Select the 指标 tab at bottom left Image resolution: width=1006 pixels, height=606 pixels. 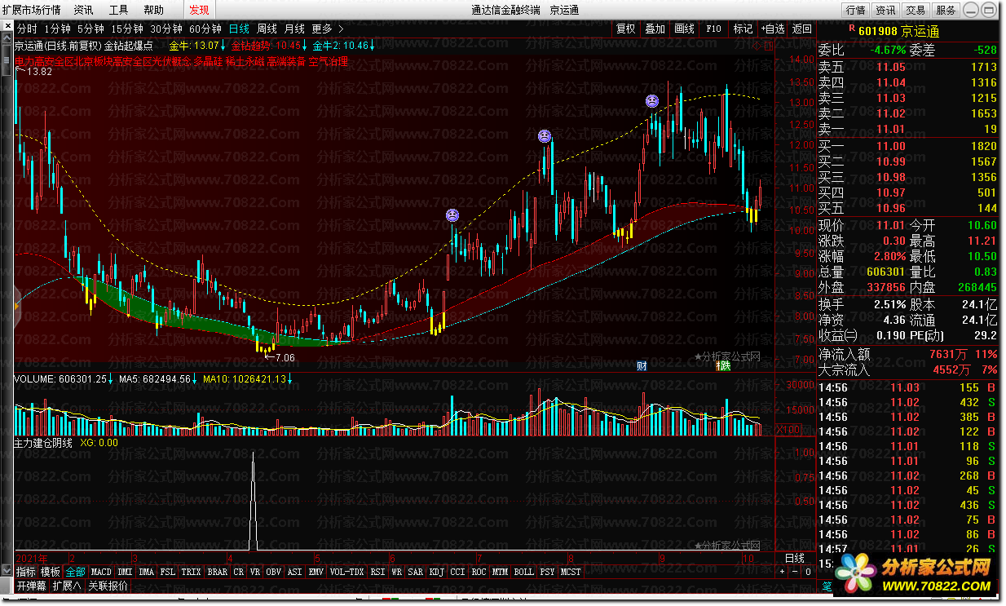pyautogui.click(x=26, y=572)
